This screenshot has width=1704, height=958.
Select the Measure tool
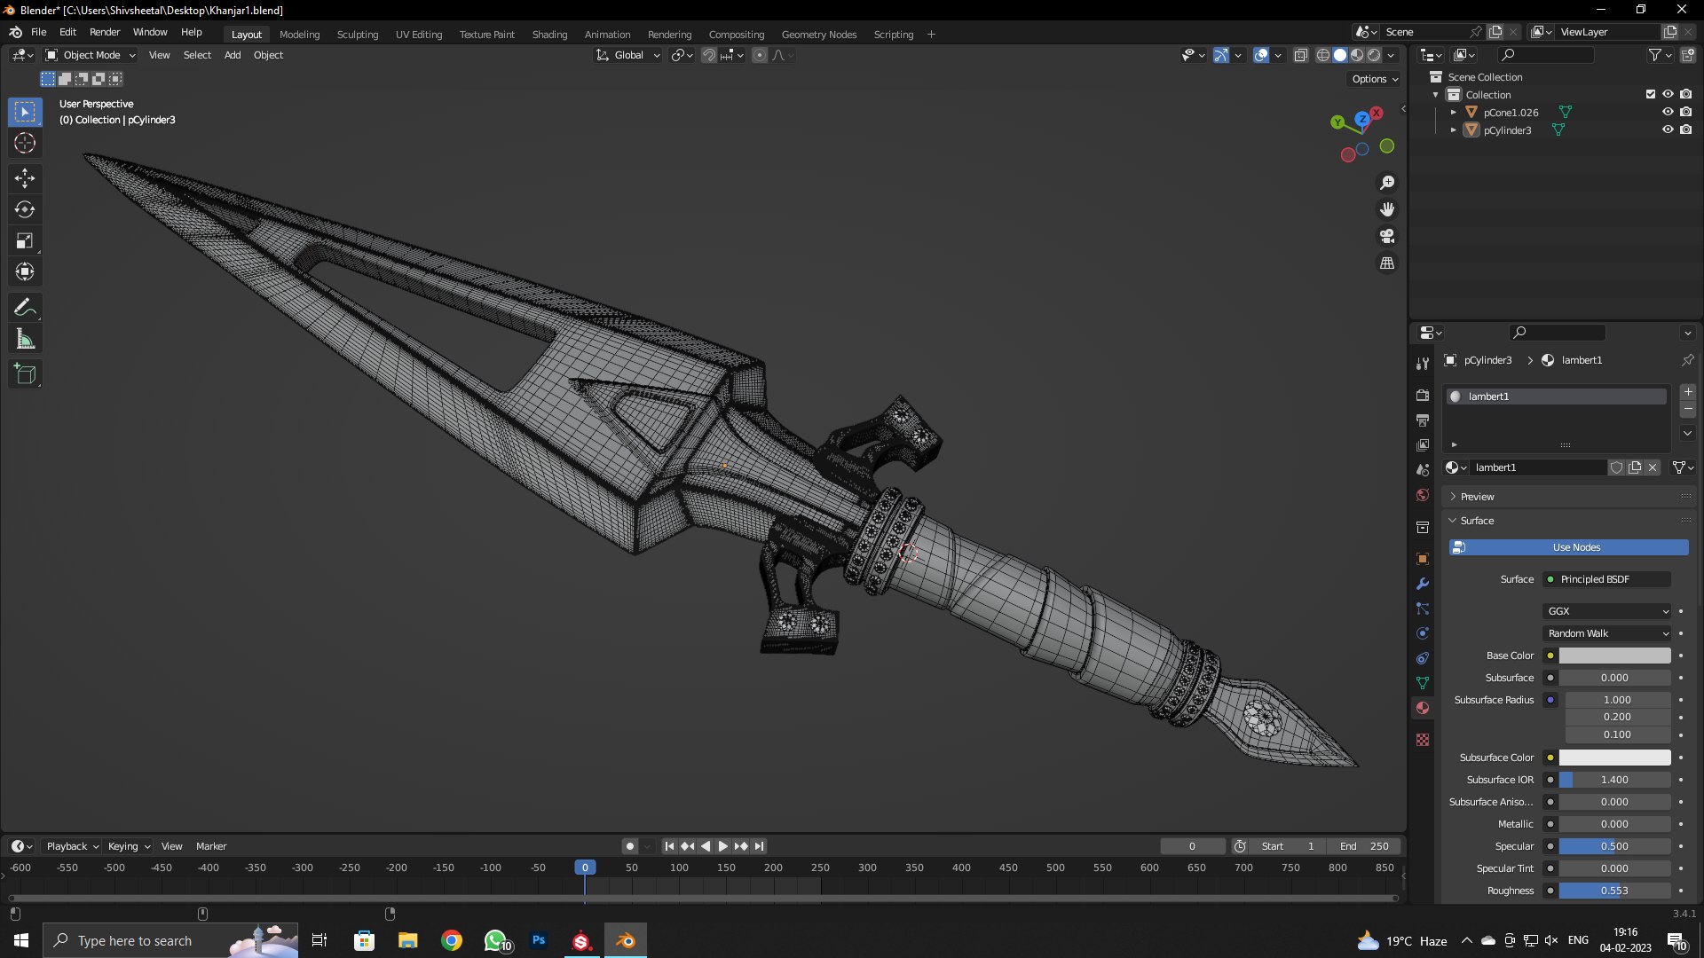point(25,339)
